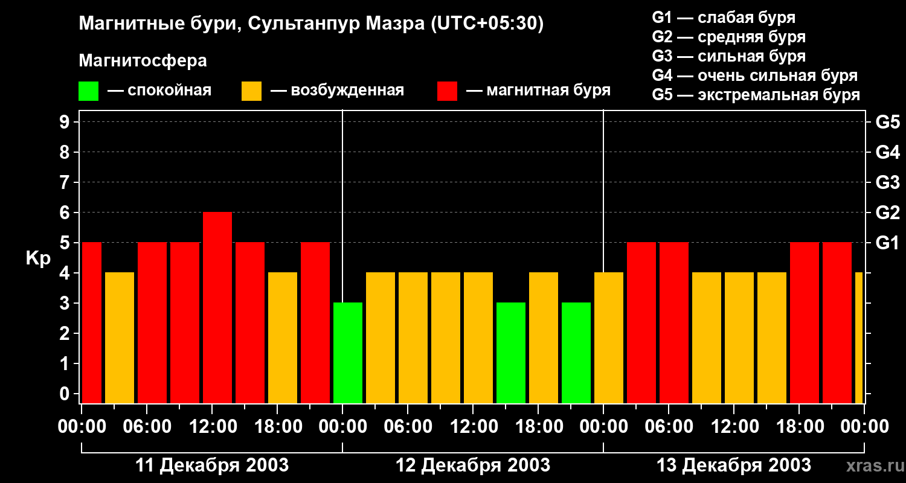
Task: Click the red "магнитная буря" legend swatch
Action: (447, 91)
